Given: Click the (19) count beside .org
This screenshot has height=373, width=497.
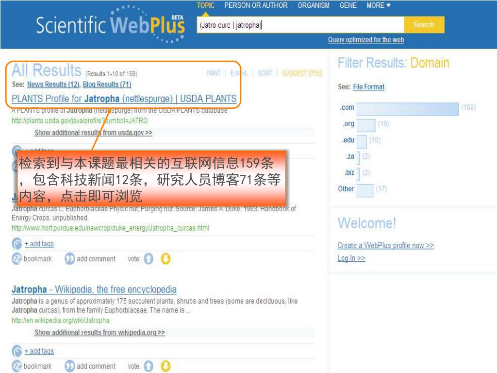Looking at the screenshot, I should coord(383,124).
